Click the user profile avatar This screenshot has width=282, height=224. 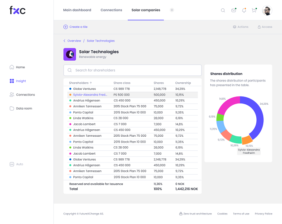point(267,10)
